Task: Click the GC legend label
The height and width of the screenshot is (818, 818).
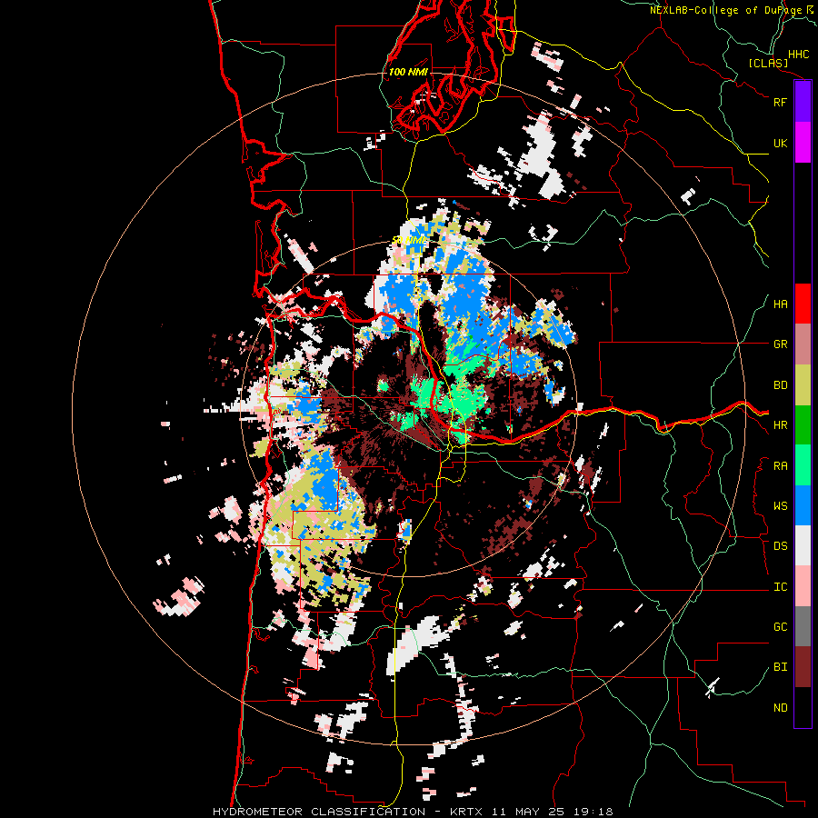Action: (x=780, y=627)
